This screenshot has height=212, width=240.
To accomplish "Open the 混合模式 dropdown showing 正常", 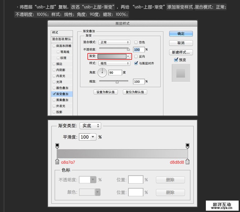I will (x=114, y=42).
